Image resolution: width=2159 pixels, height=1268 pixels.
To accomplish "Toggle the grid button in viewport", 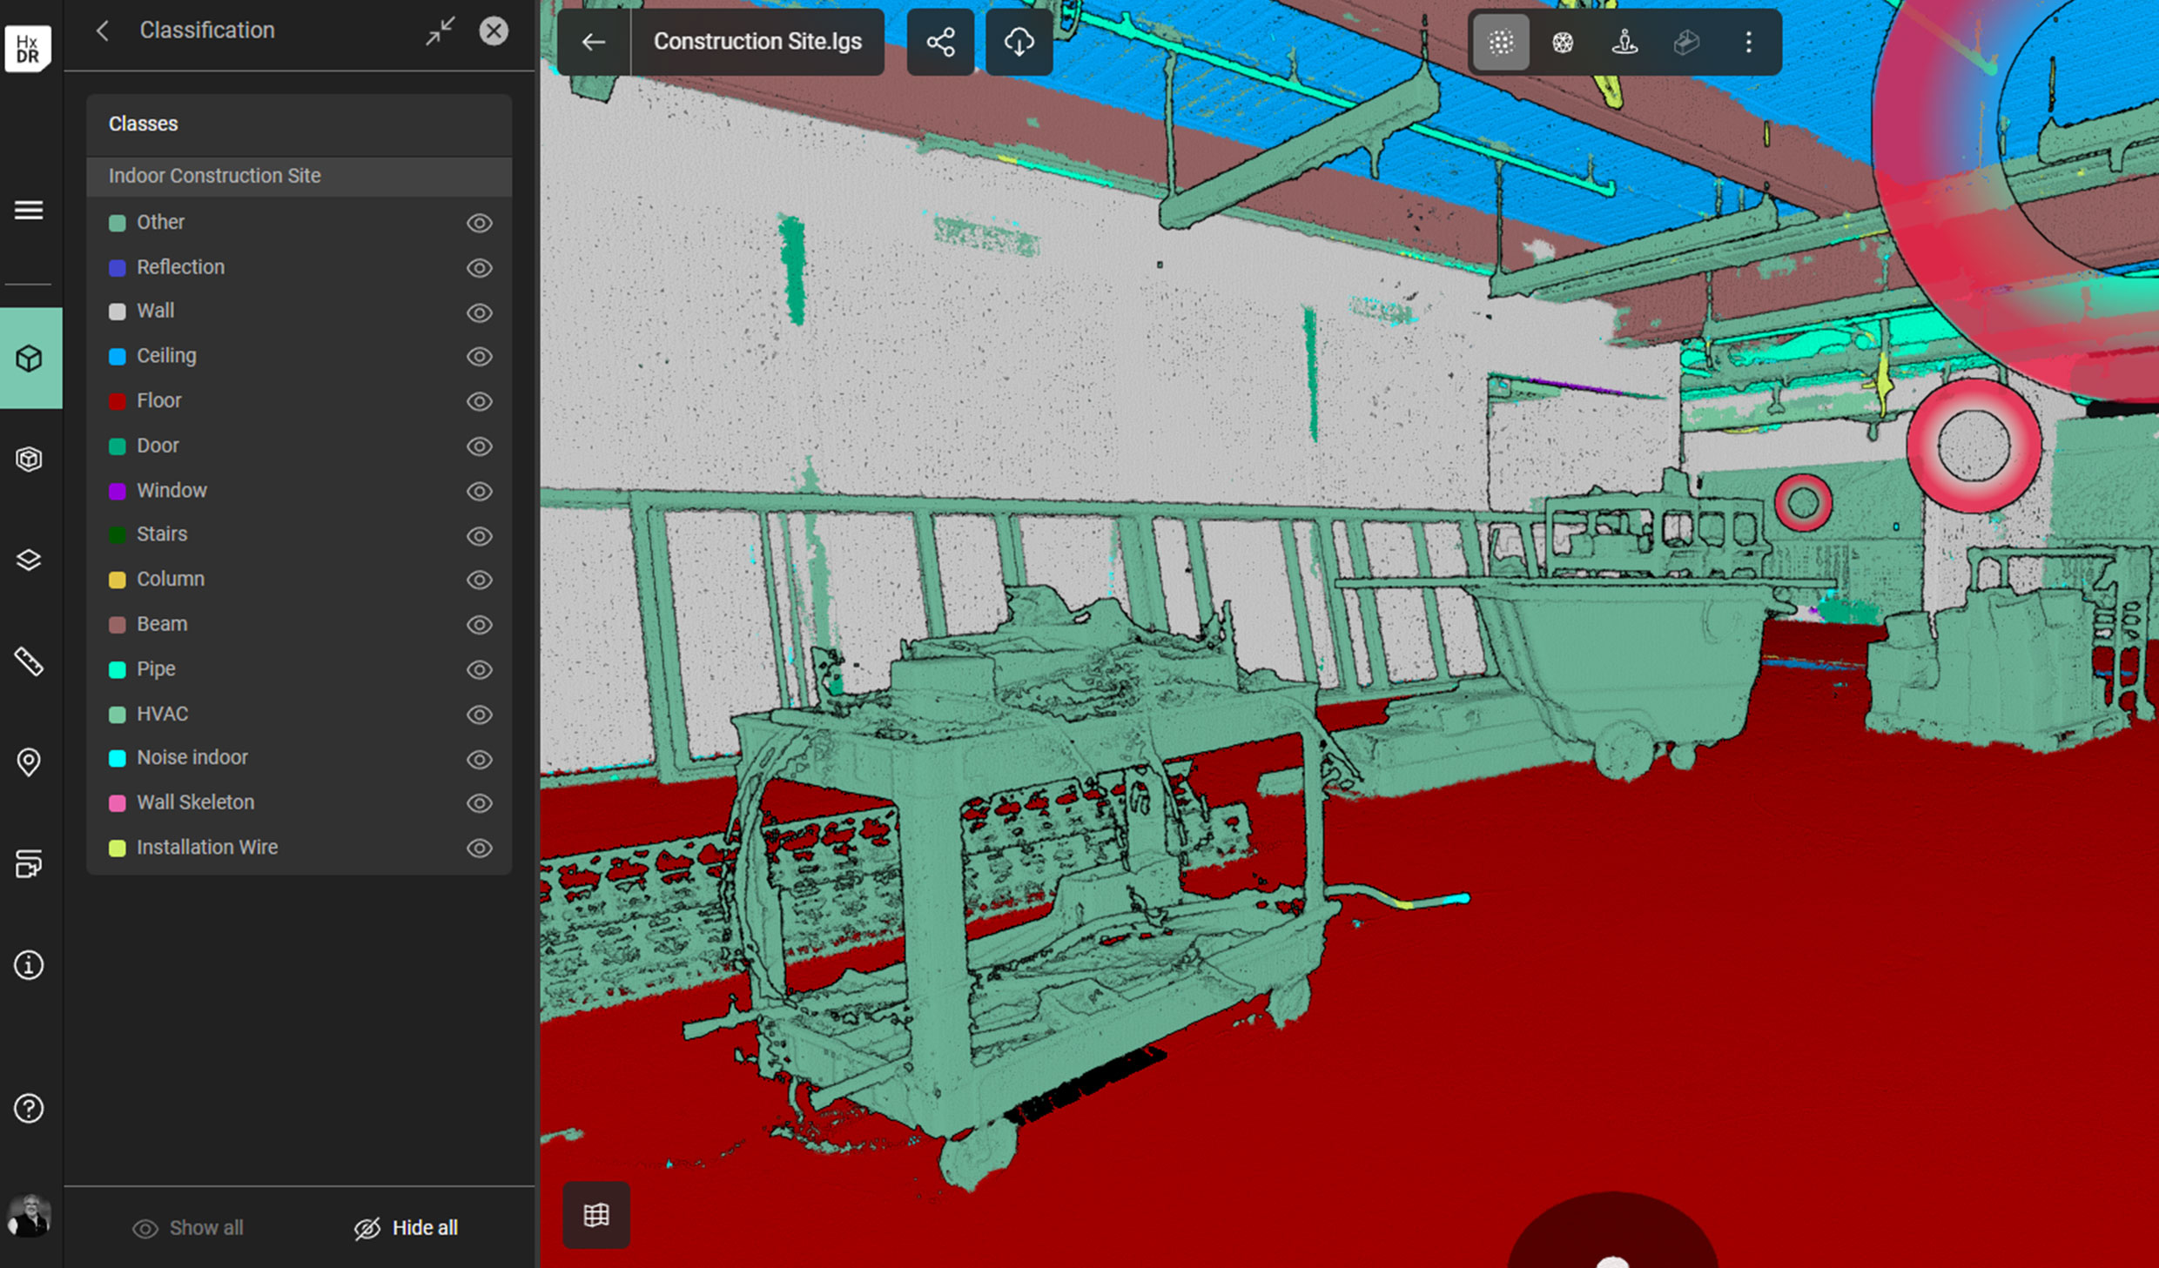I will tap(596, 1215).
